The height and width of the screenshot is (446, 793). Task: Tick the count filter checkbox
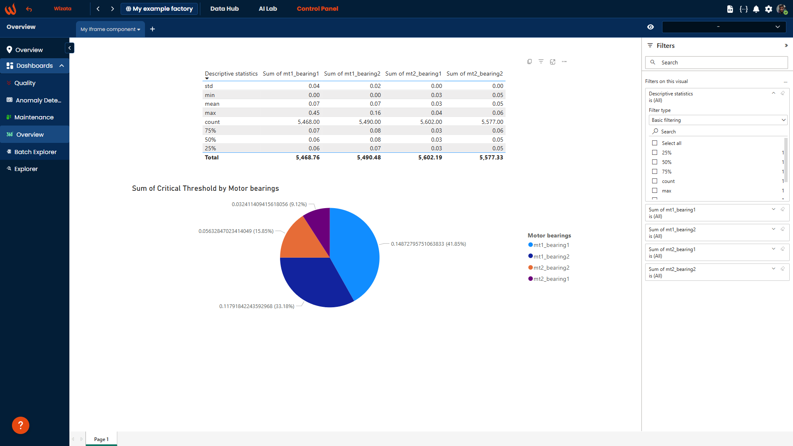tap(655, 181)
